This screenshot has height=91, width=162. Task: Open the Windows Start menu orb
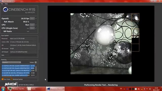pyautogui.click(x=3, y=89)
